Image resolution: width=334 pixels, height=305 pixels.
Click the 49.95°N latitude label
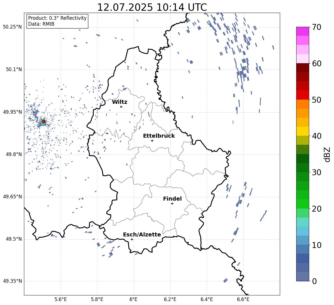point(12,112)
